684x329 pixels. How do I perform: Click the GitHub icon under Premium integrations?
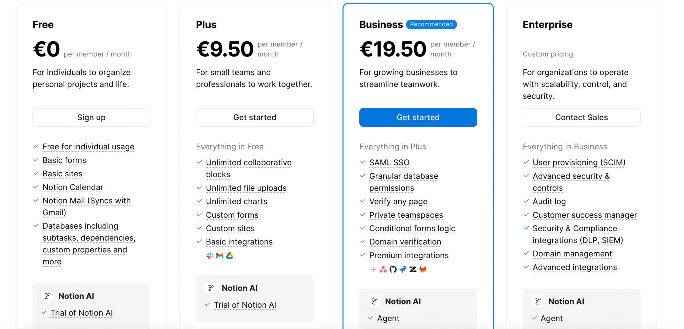pyautogui.click(x=393, y=269)
